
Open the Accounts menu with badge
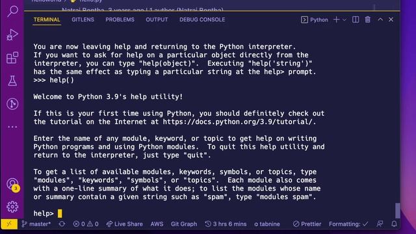click(12, 184)
